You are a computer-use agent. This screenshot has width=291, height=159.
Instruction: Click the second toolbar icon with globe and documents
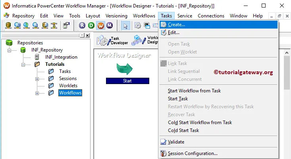click(17, 25)
